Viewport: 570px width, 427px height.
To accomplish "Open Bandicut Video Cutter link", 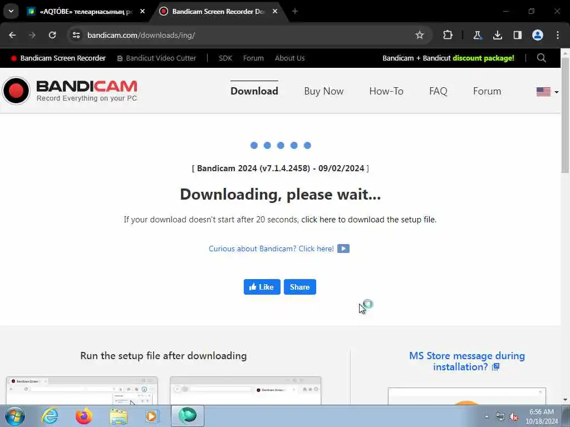I will click(x=156, y=58).
